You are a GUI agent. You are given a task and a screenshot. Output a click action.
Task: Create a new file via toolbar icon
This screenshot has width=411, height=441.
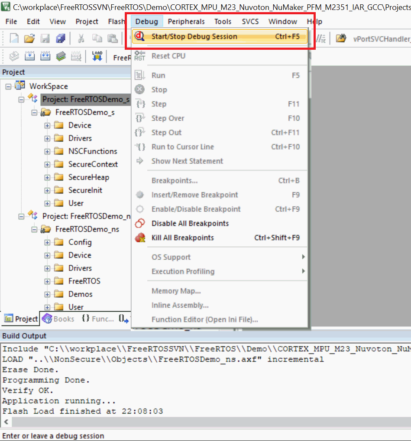pyautogui.click(x=14, y=38)
